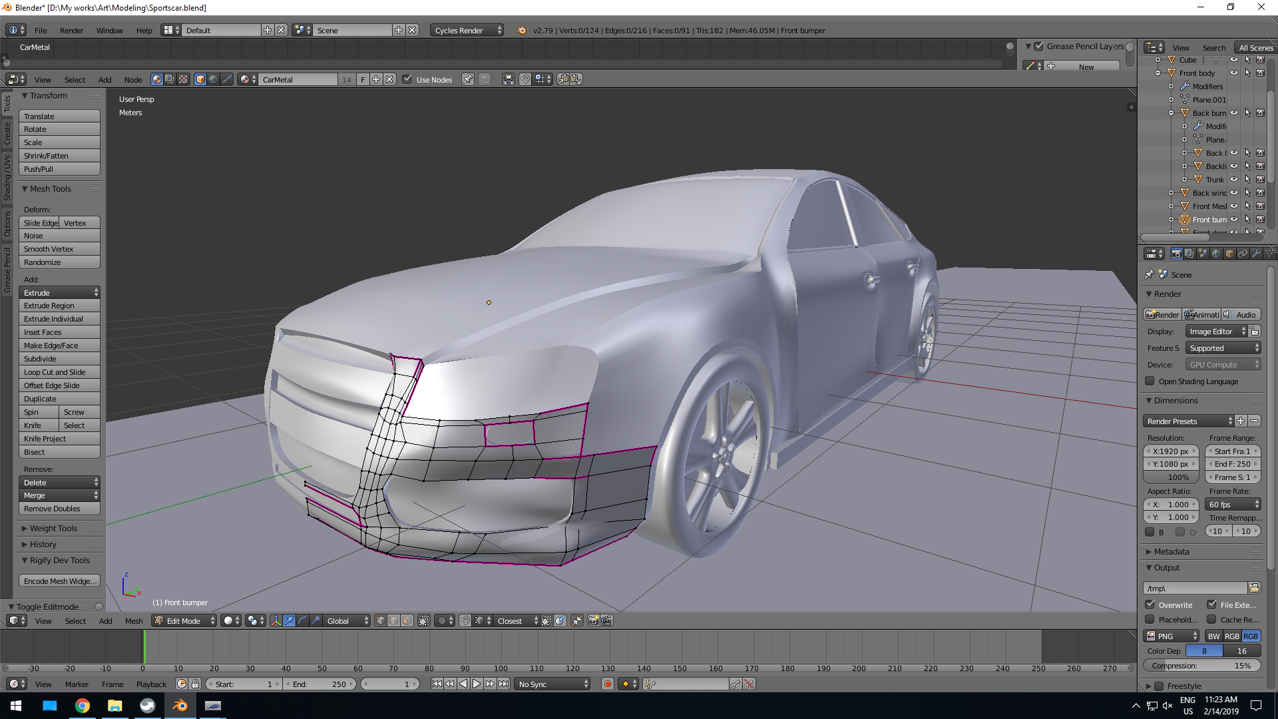Viewport: 1278px width, 719px height.
Task: Toggle auto keyframe record button
Action: 607,684
